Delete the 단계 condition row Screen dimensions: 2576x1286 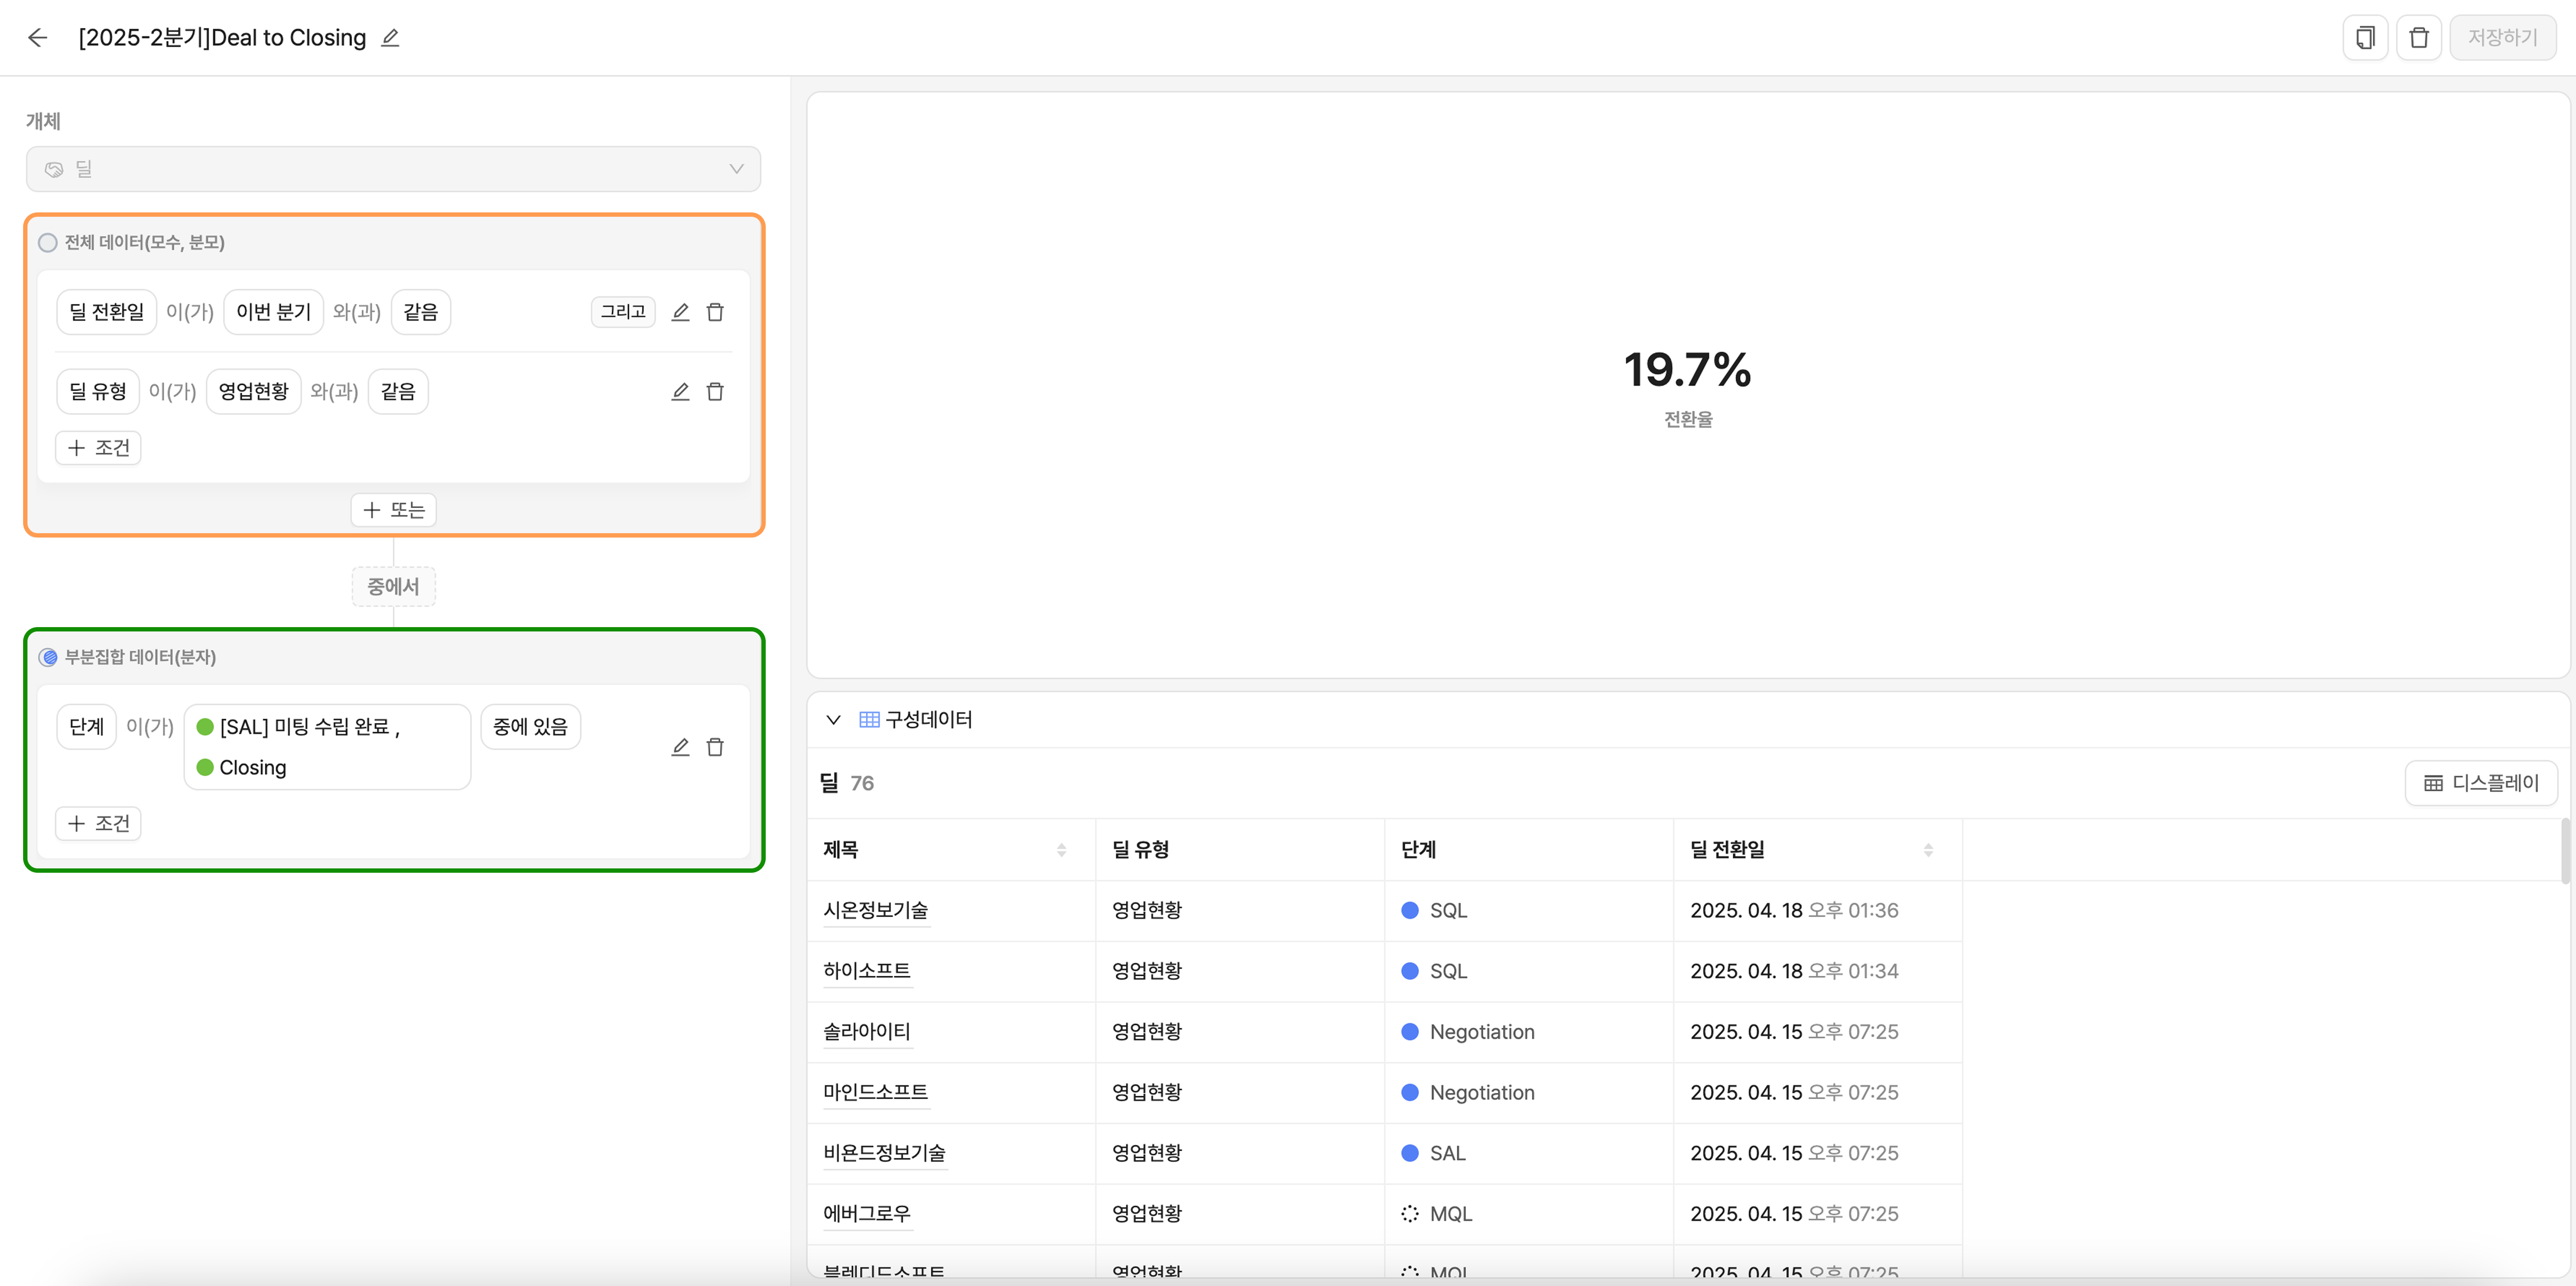pyautogui.click(x=715, y=747)
